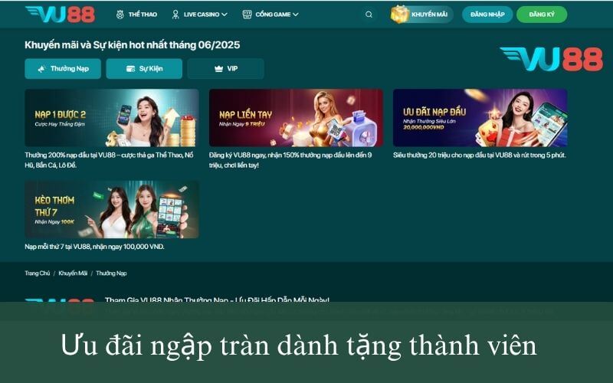Click the Đăng Nhập button
The image size is (613, 383).
pyautogui.click(x=487, y=15)
